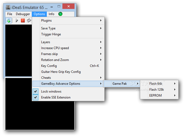Expand the Layers submenu

tap(68, 42)
